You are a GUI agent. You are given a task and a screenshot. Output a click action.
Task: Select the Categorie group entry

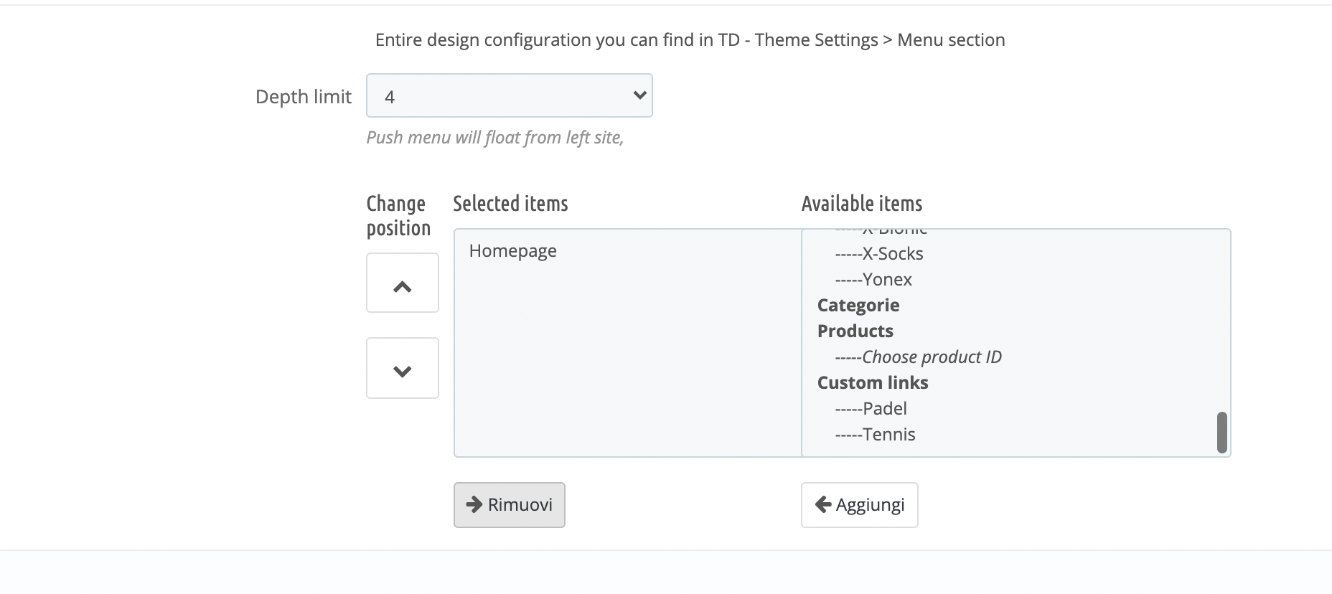pos(858,306)
